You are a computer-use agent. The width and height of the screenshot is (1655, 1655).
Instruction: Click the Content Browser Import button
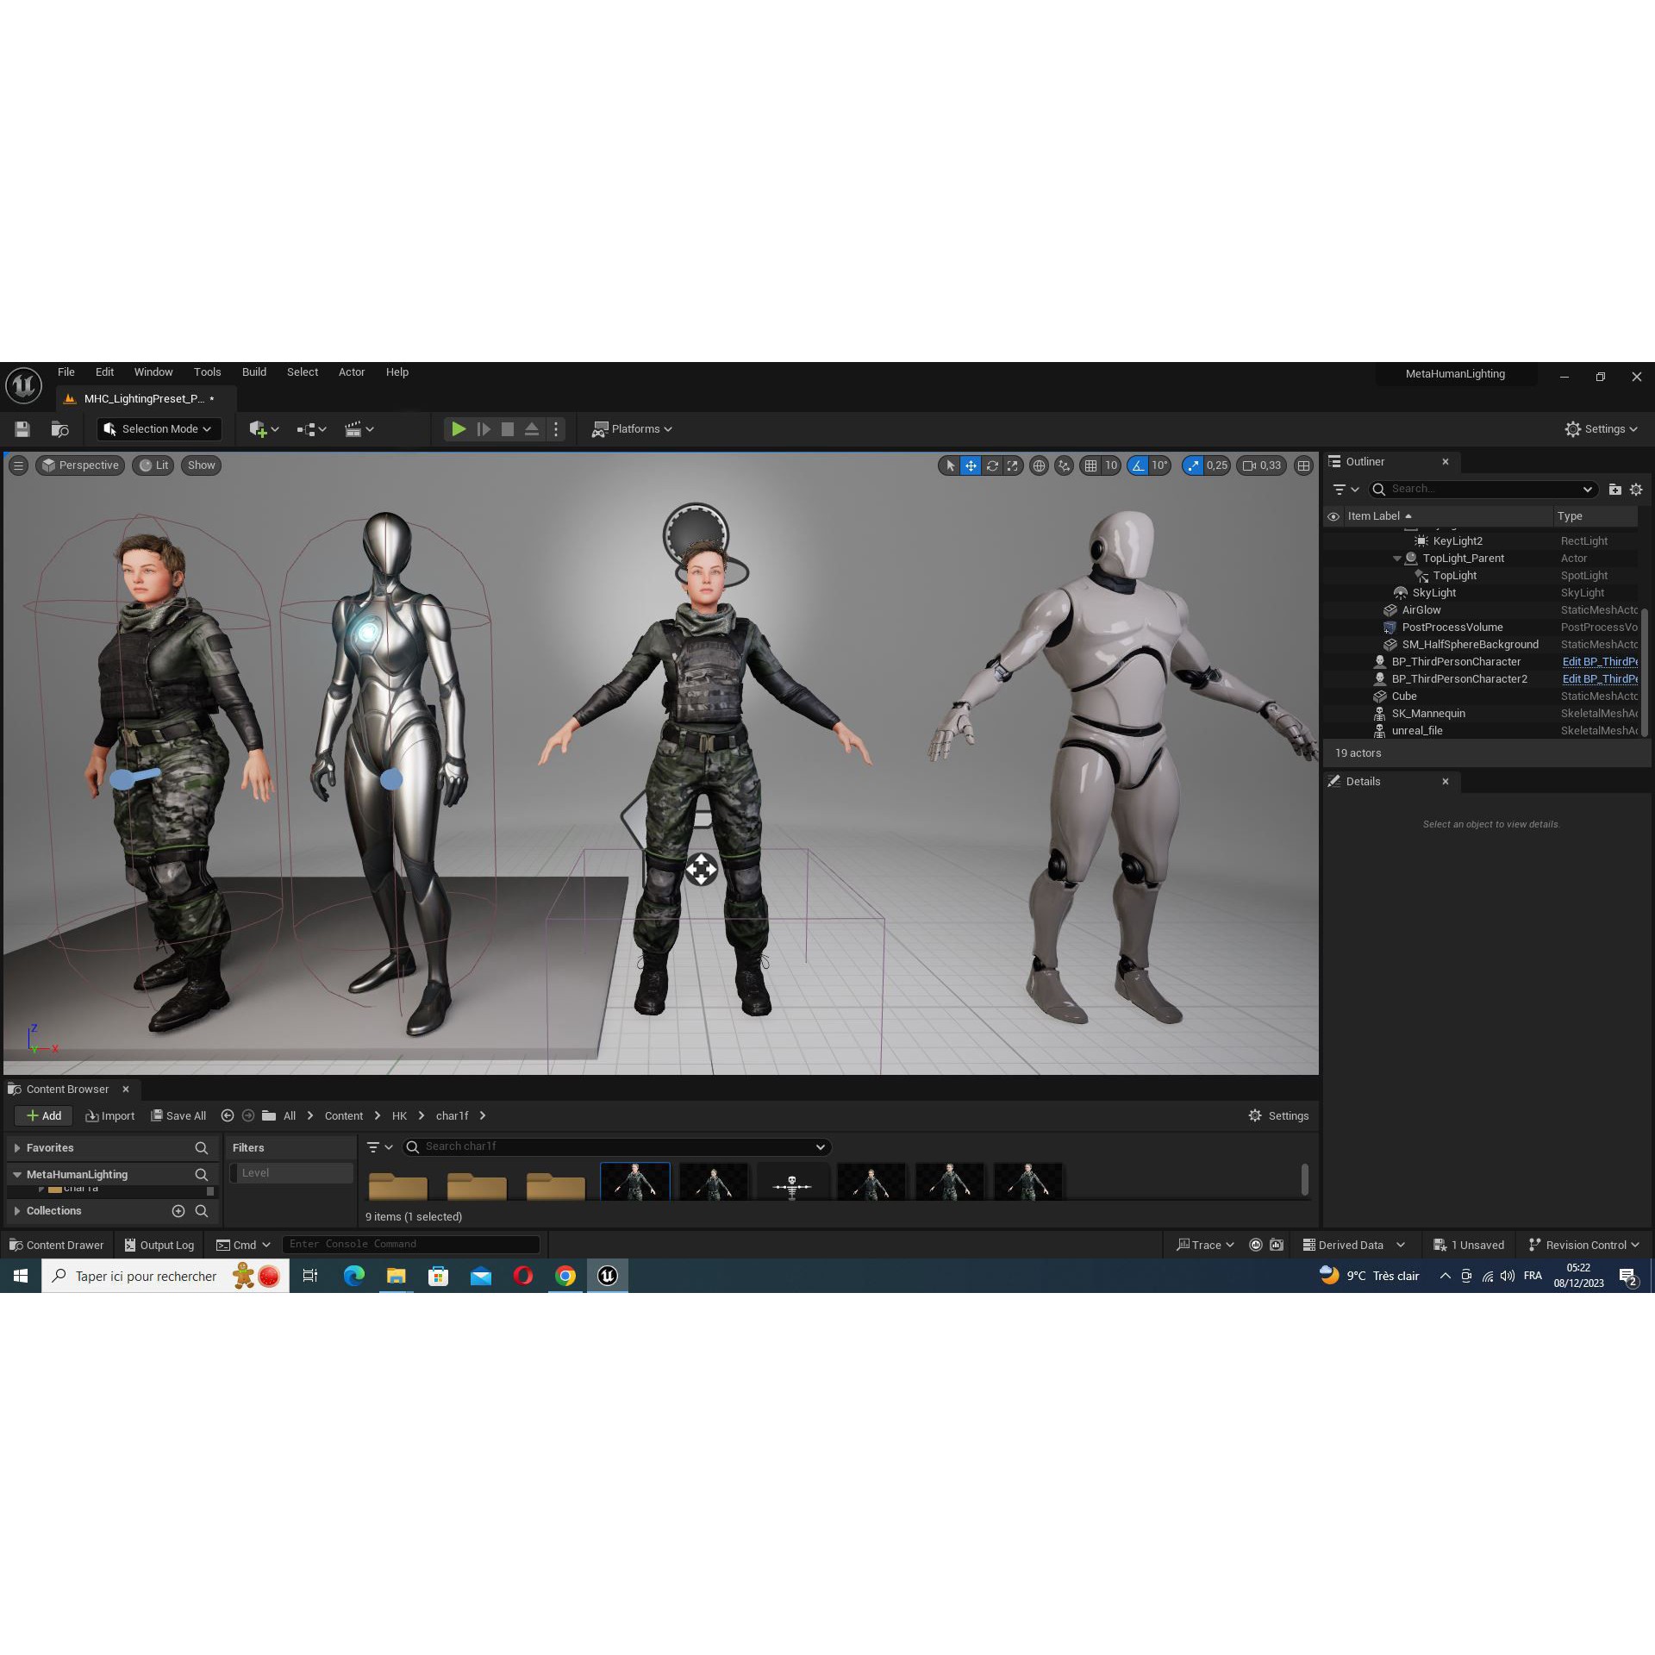[x=110, y=1115]
